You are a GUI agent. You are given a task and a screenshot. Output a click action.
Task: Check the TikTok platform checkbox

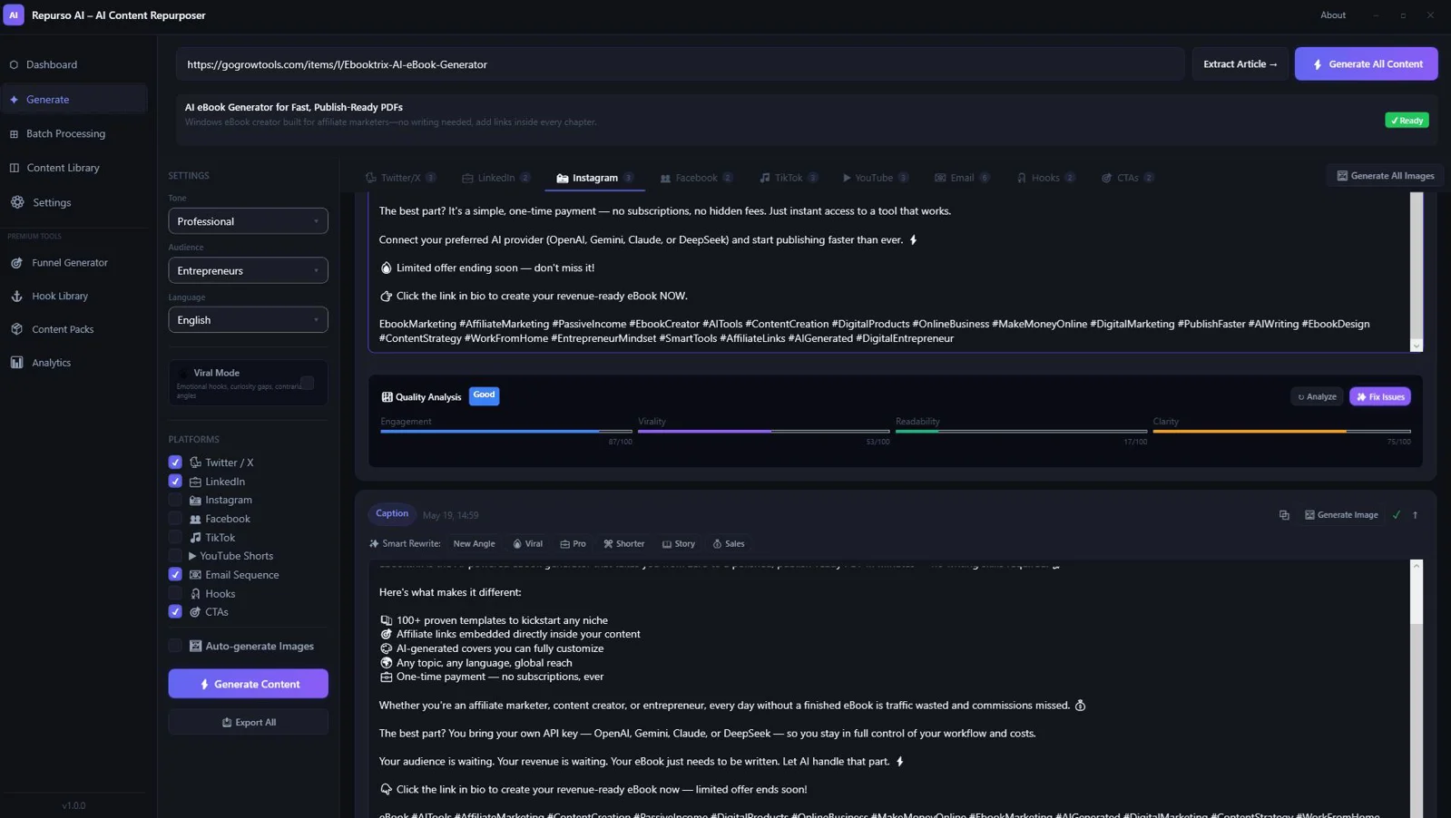(x=175, y=538)
